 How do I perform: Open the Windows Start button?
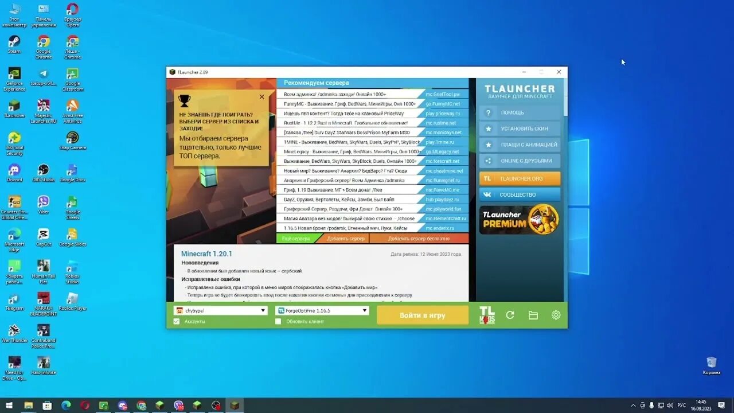(x=9, y=406)
